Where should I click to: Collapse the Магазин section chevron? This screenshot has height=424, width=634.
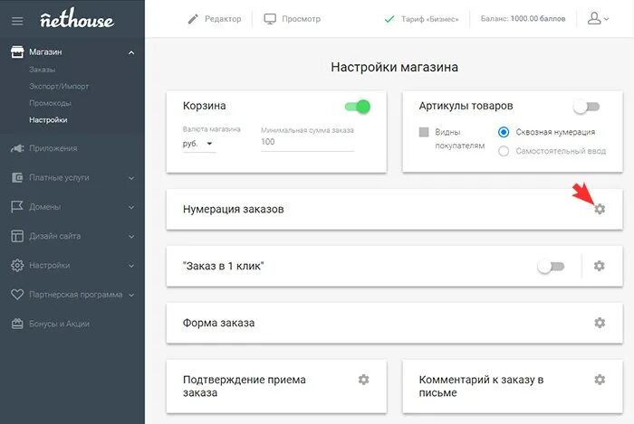(x=131, y=52)
